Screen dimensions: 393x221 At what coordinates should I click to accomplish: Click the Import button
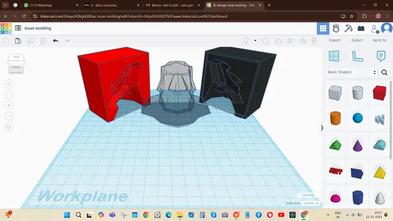tap(335, 41)
